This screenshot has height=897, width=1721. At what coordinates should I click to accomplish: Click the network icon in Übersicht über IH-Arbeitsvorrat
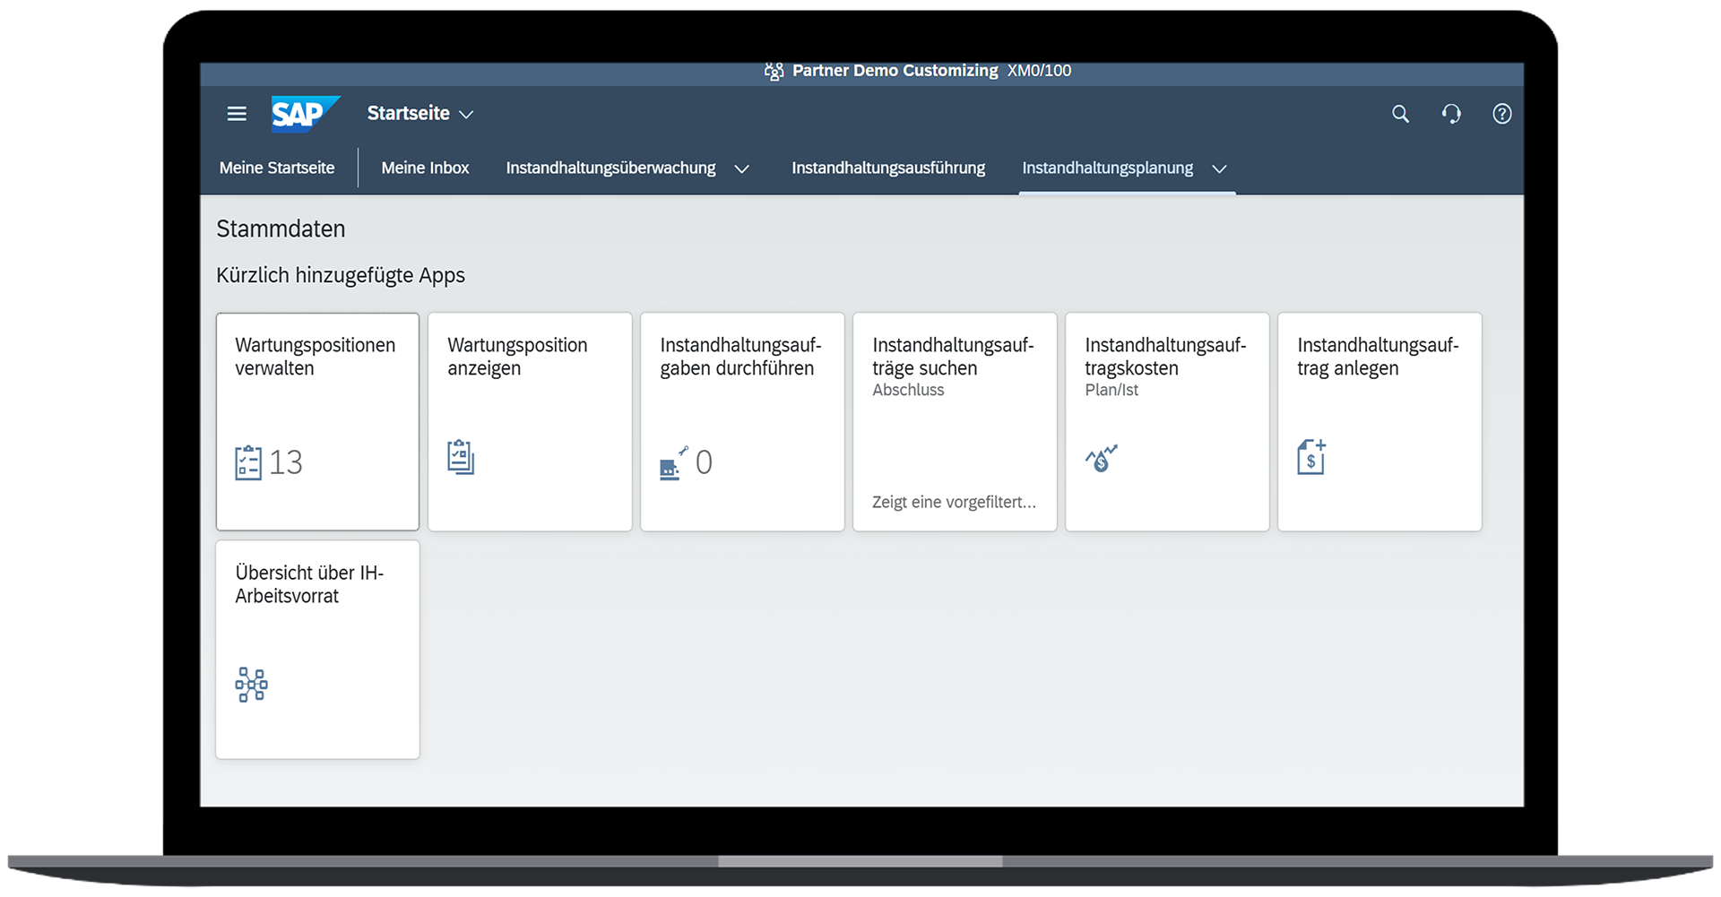(251, 685)
